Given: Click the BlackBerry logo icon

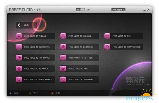Looking at the screenshot, I should pyautogui.click(x=19, y=47).
